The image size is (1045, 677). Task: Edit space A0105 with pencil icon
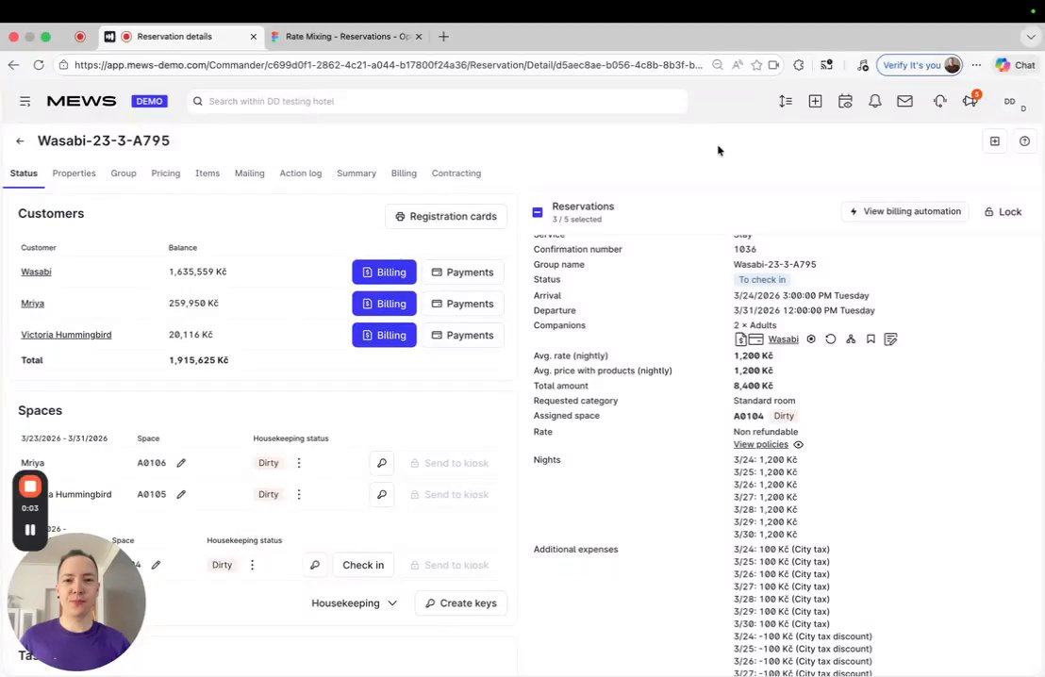coord(181,494)
